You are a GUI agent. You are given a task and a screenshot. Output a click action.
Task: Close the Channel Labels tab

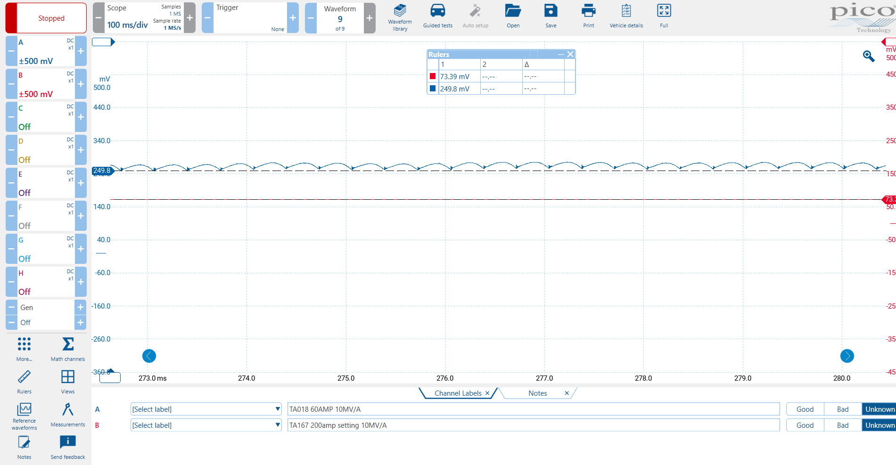tap(487, 393)
